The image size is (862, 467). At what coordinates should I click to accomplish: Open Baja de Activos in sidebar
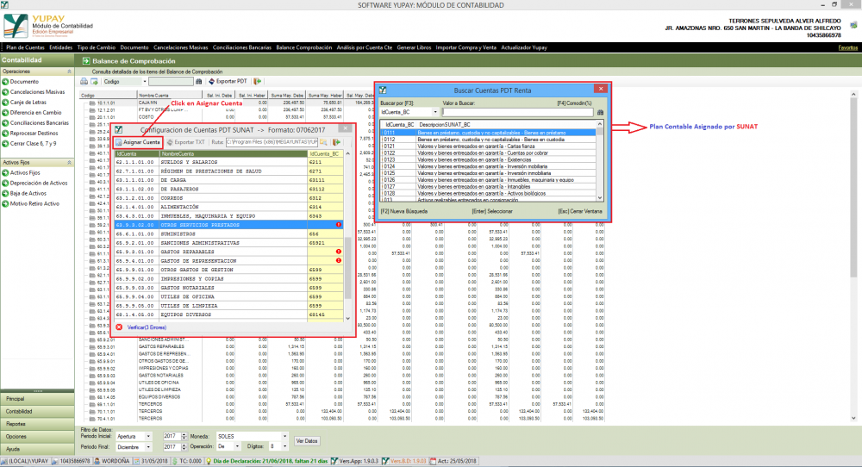(x=28, y=193)
